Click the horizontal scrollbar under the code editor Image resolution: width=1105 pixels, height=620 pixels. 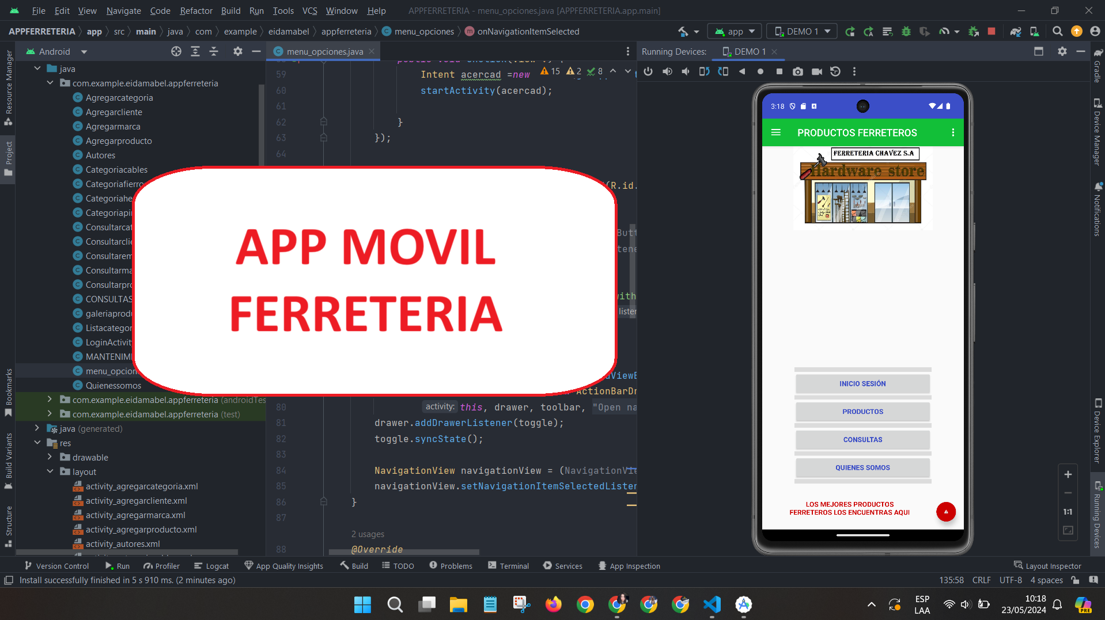tap(403, 552)
